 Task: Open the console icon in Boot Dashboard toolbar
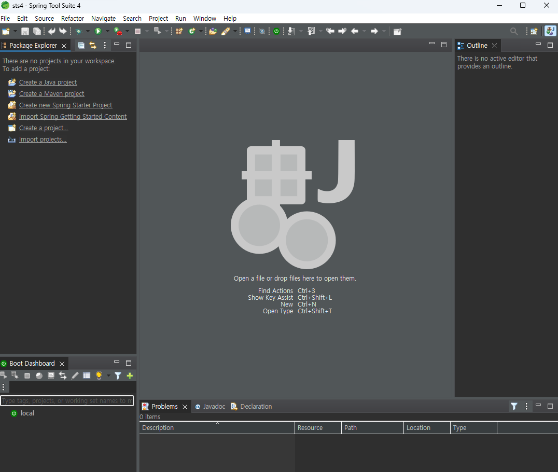[x=50, y=375]
